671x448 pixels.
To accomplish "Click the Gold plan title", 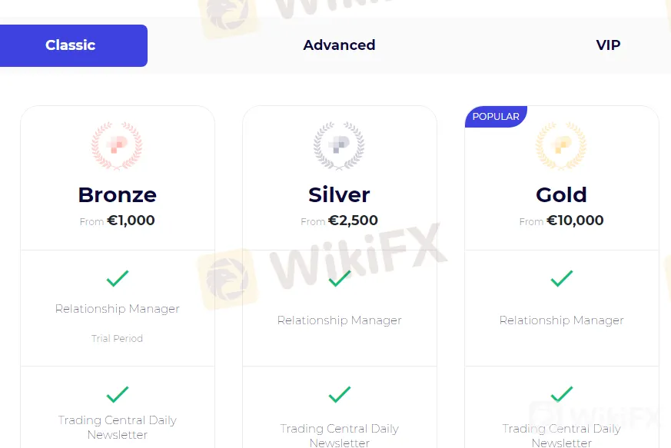I will [x=561, y=194].
